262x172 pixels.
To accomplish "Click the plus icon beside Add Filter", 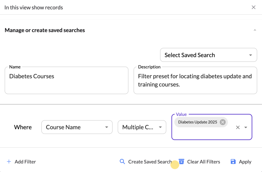I will click(x=9, y=162).
